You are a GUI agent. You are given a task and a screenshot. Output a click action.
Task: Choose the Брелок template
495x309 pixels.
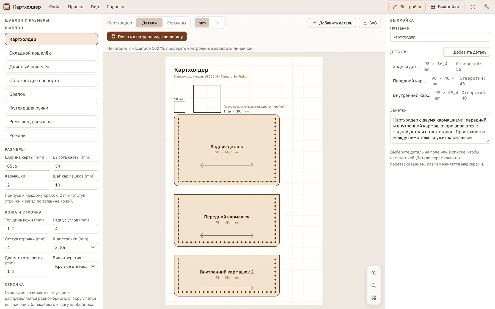coord(51,94)
